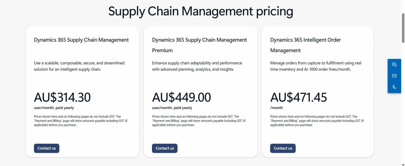Click the real time inventory description text
The width and height of the screenshot is (405, 166).
click(x=316, y=66)
